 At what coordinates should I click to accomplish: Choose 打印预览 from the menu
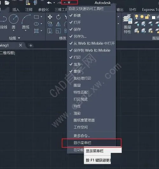92,99
